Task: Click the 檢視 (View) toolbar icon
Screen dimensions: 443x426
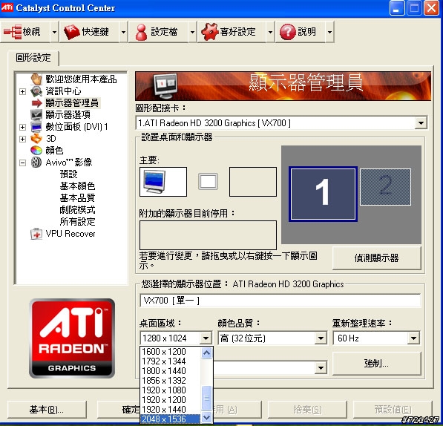Action: coord(13,32)
